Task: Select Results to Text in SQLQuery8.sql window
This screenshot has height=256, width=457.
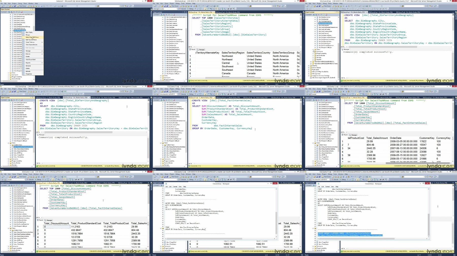Action: pyautogui.click(x=214, y=9)
